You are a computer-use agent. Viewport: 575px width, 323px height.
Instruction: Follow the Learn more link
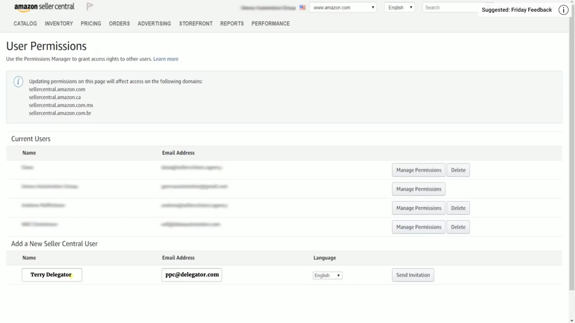pyautogui.click(x=166, y=59)
